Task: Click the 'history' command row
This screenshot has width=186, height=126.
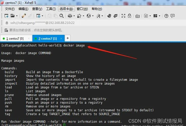Action: tap(40, 76)
